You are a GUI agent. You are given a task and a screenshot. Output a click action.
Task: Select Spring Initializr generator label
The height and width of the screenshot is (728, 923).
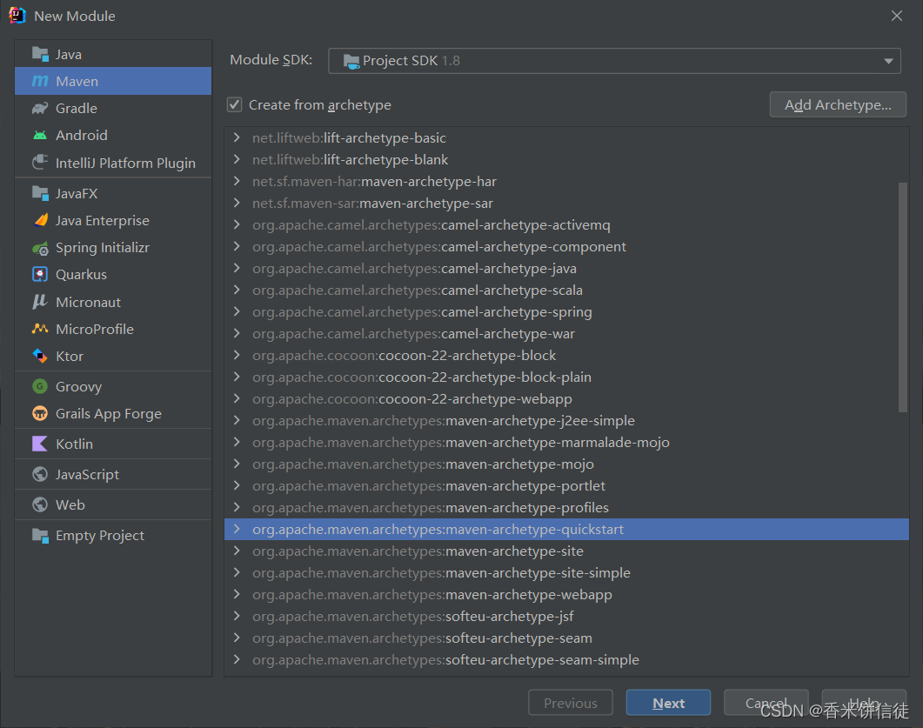click(103, 248)
